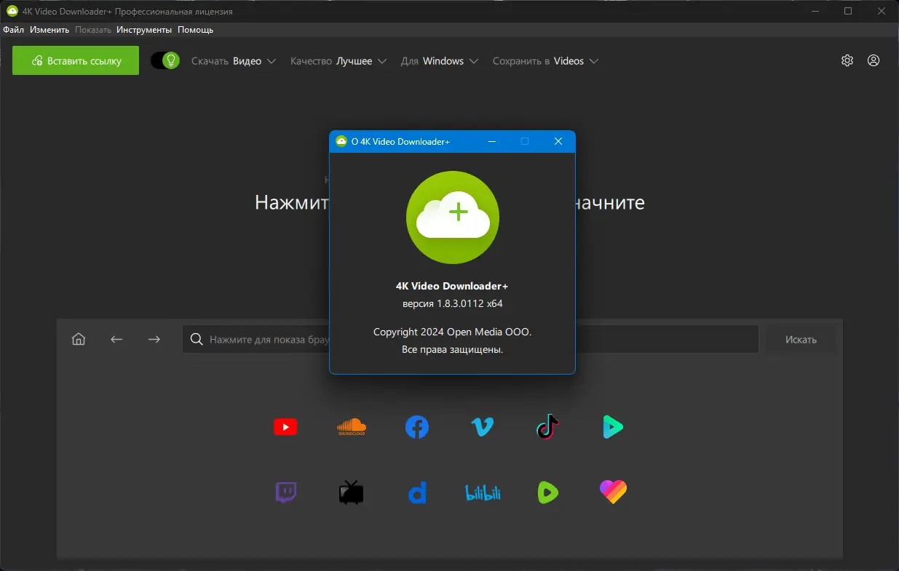Open TikTok from the sites grid
Viewport: 899px width, 571px height.
tap(547, 427)
